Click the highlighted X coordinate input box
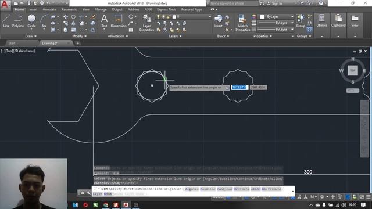 [239, 87]
